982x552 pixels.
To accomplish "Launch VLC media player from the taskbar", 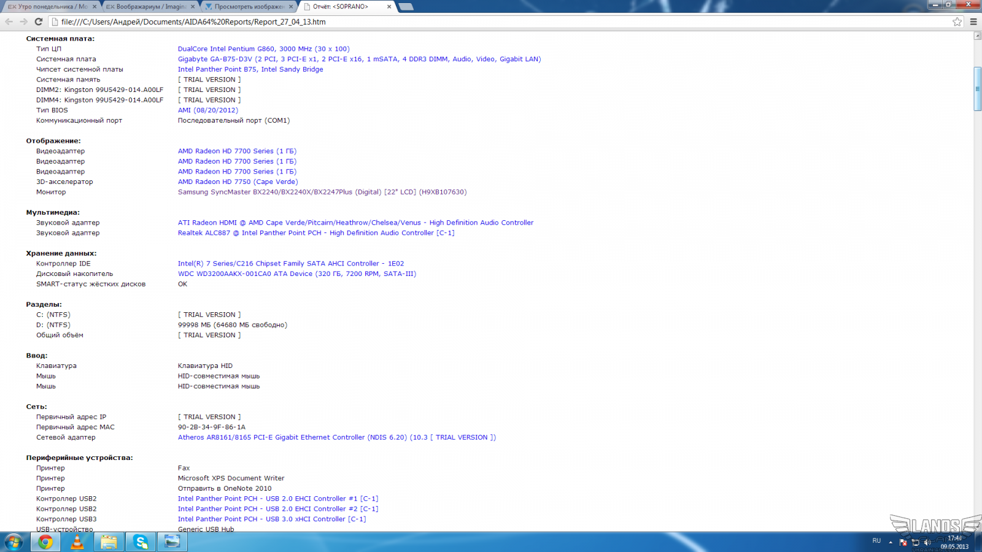I will (77, 542).
